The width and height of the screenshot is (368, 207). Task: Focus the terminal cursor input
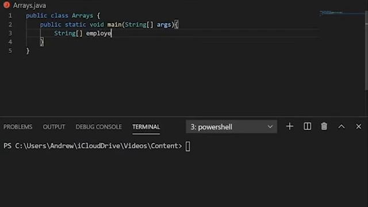188,146
